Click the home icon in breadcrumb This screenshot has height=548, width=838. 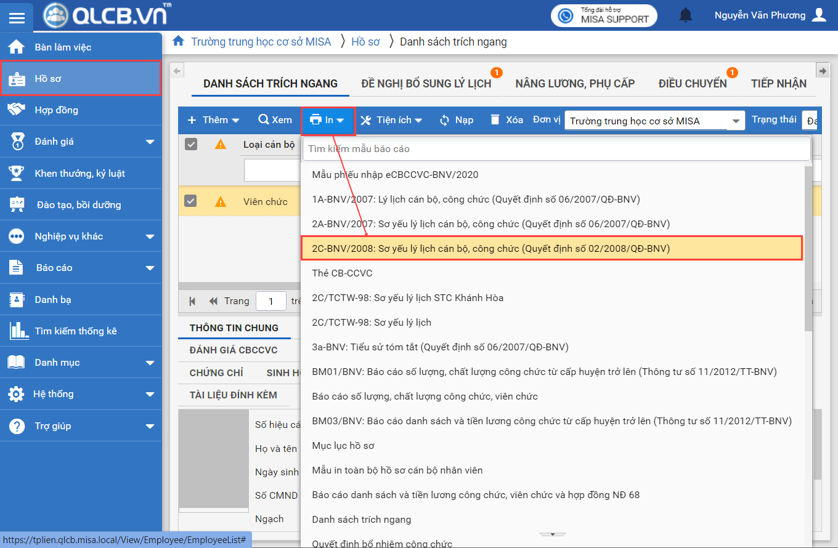click(x=179, y=41)
